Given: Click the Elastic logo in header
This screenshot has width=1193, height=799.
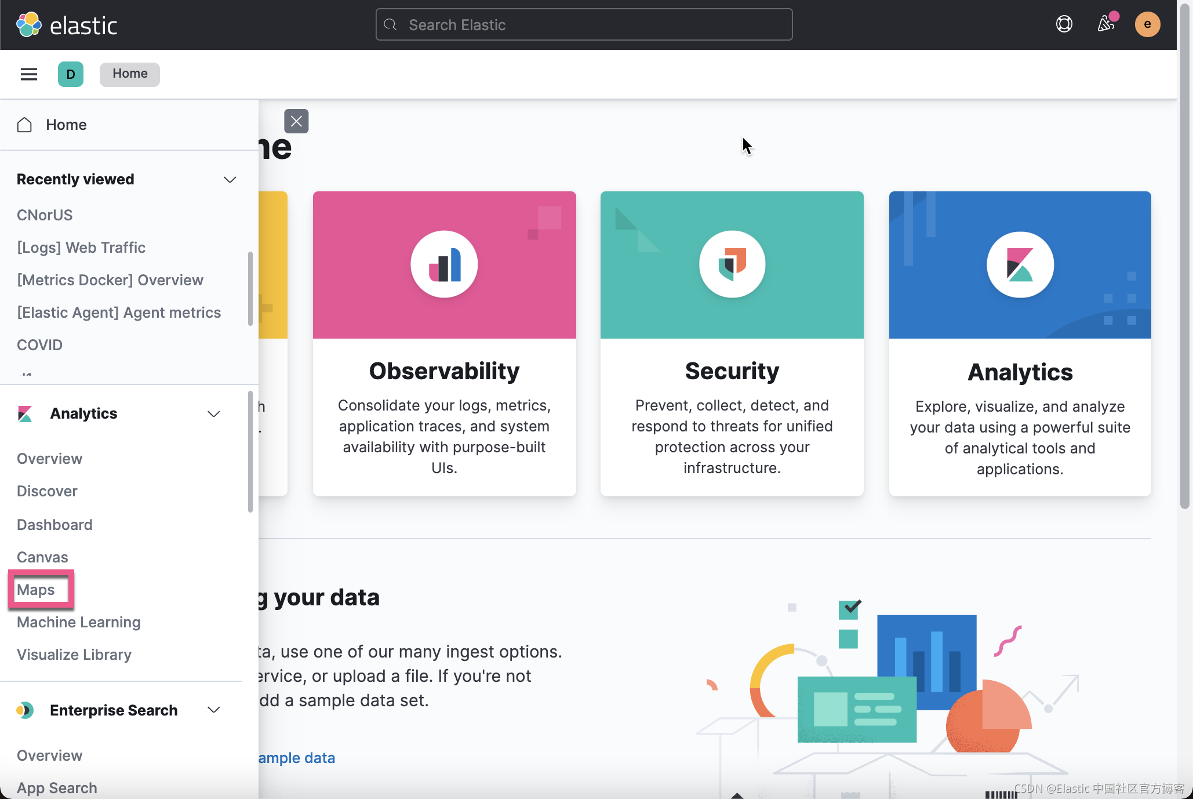Looking at the screenshot, I should click(x=67, y=25).
